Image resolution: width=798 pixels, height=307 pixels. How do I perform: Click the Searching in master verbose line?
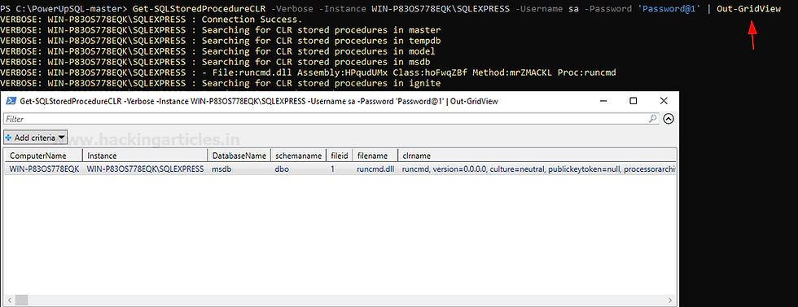pyautogui.click(x=221, y=30)
